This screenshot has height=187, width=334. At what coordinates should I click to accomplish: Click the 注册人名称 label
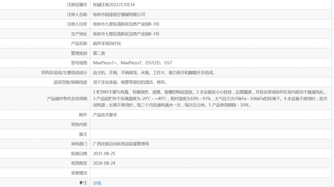tap(77, 14)
